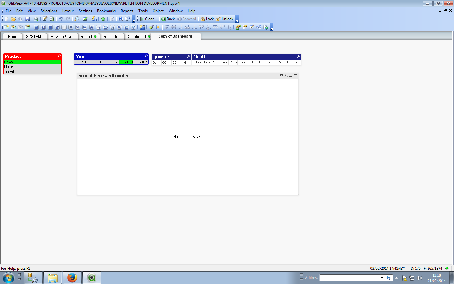This screenshot has width=454, height=284.
Task: Toggle Q1 in Quarter list box
Action: click(157, 62)
